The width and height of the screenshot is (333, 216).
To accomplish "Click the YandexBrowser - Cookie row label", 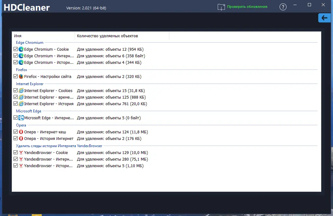I will point(46,152).
